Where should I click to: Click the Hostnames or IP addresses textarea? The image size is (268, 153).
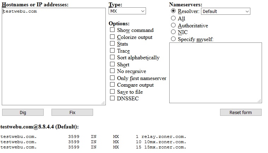point(54,56)
